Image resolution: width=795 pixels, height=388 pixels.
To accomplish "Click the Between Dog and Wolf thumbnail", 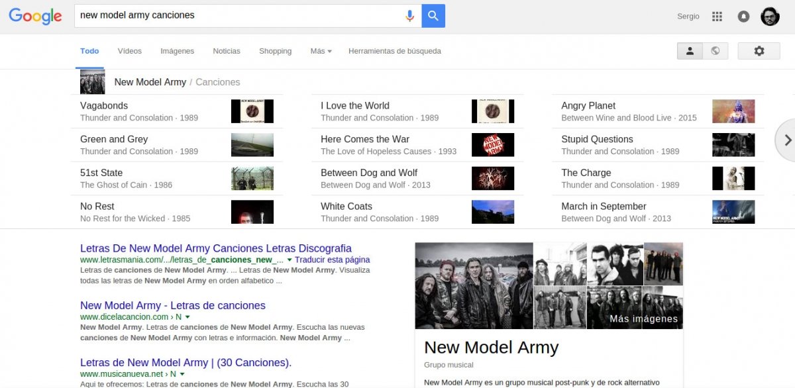I will coord(493,178).
